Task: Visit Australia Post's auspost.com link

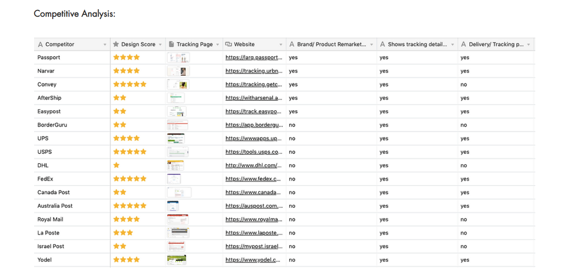Action: coord(254,206)
